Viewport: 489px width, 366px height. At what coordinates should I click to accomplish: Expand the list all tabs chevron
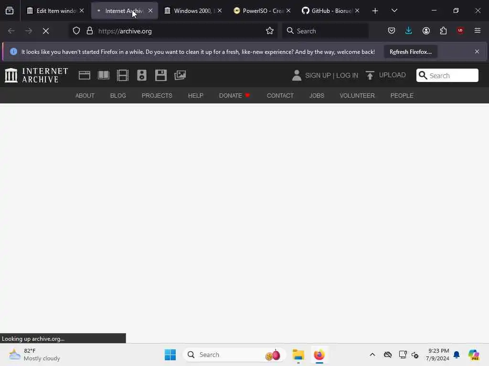pos(394,10)
